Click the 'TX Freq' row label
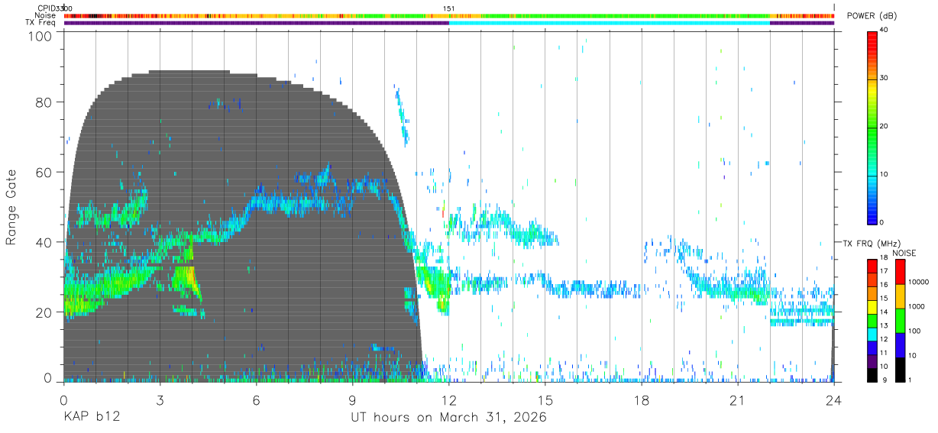The height and width of the screenshot is (433, 938). (x=41, y=23)
